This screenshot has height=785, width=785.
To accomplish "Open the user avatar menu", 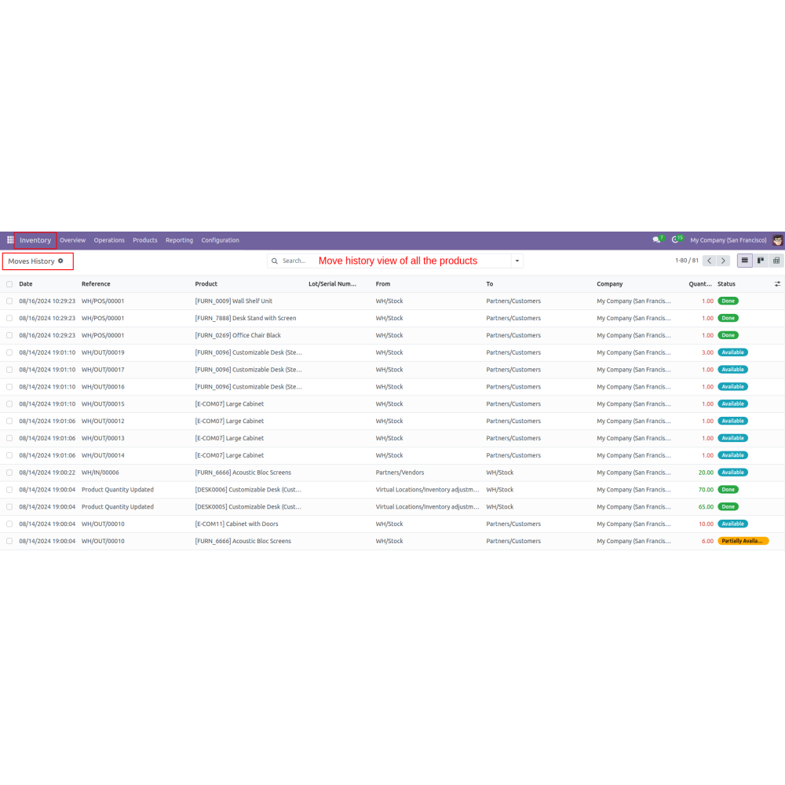I will pos(777,240).
